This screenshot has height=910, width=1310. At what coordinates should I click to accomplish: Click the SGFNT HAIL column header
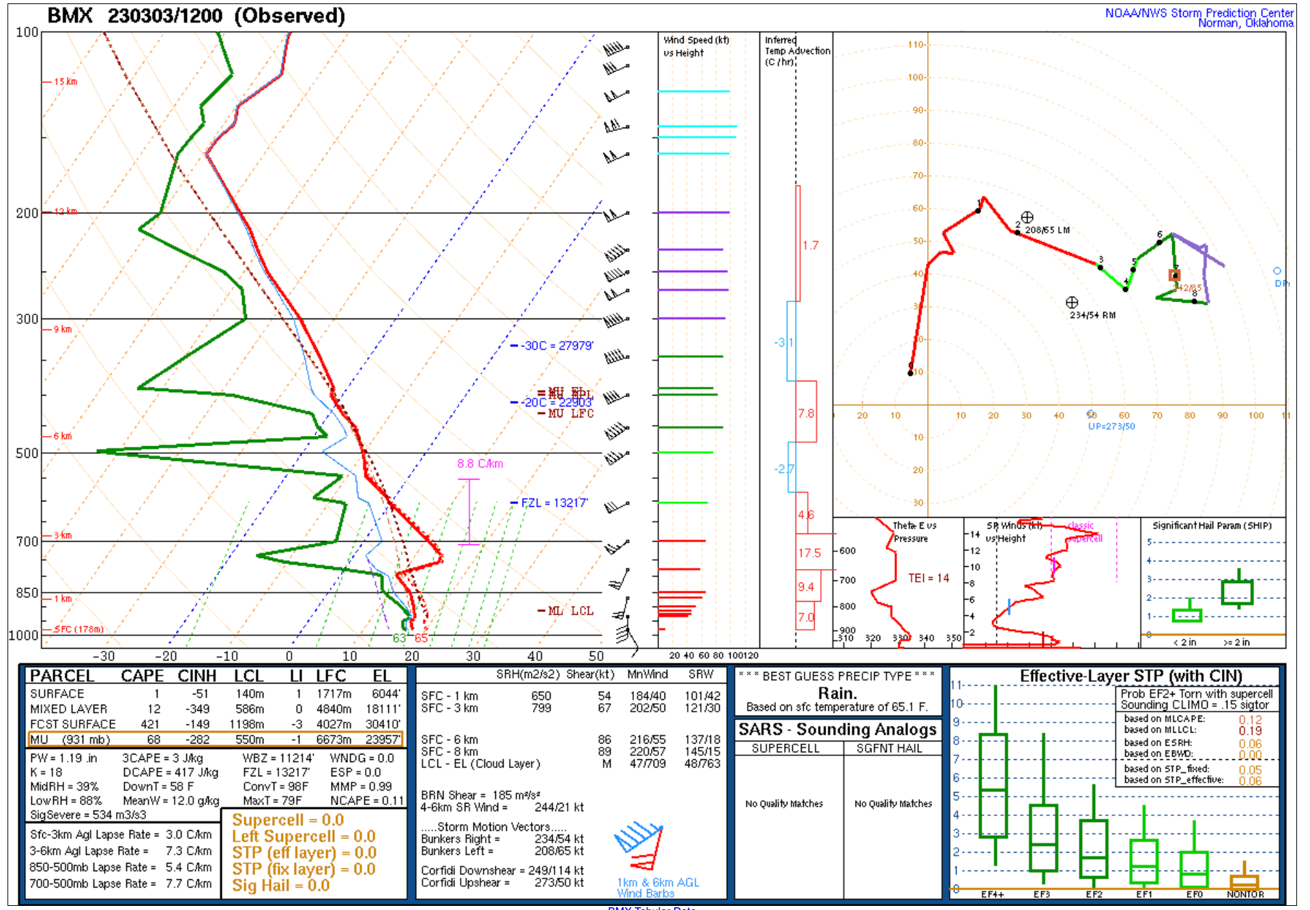889,748
